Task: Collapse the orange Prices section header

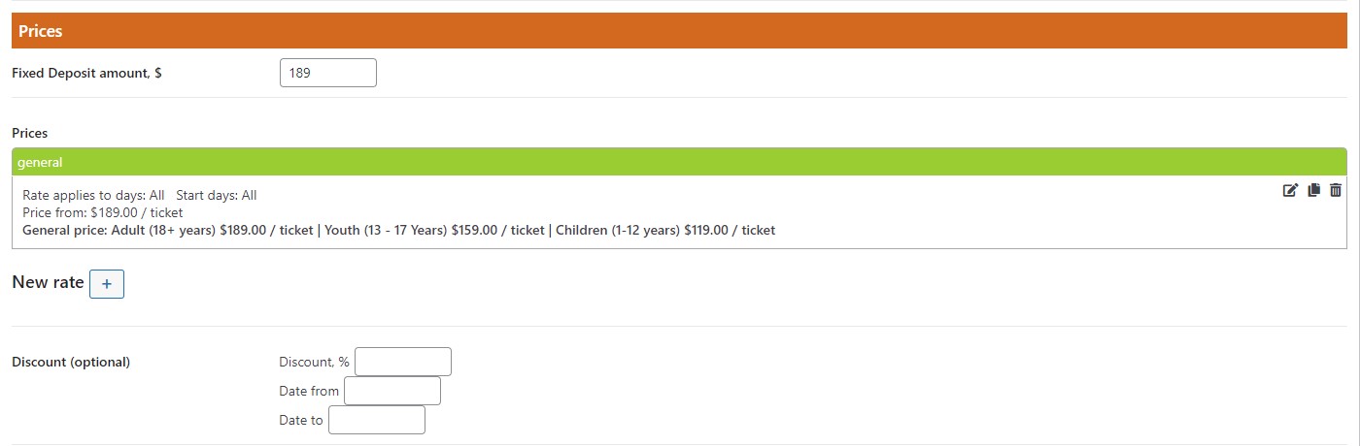Action: coord(679,31)
